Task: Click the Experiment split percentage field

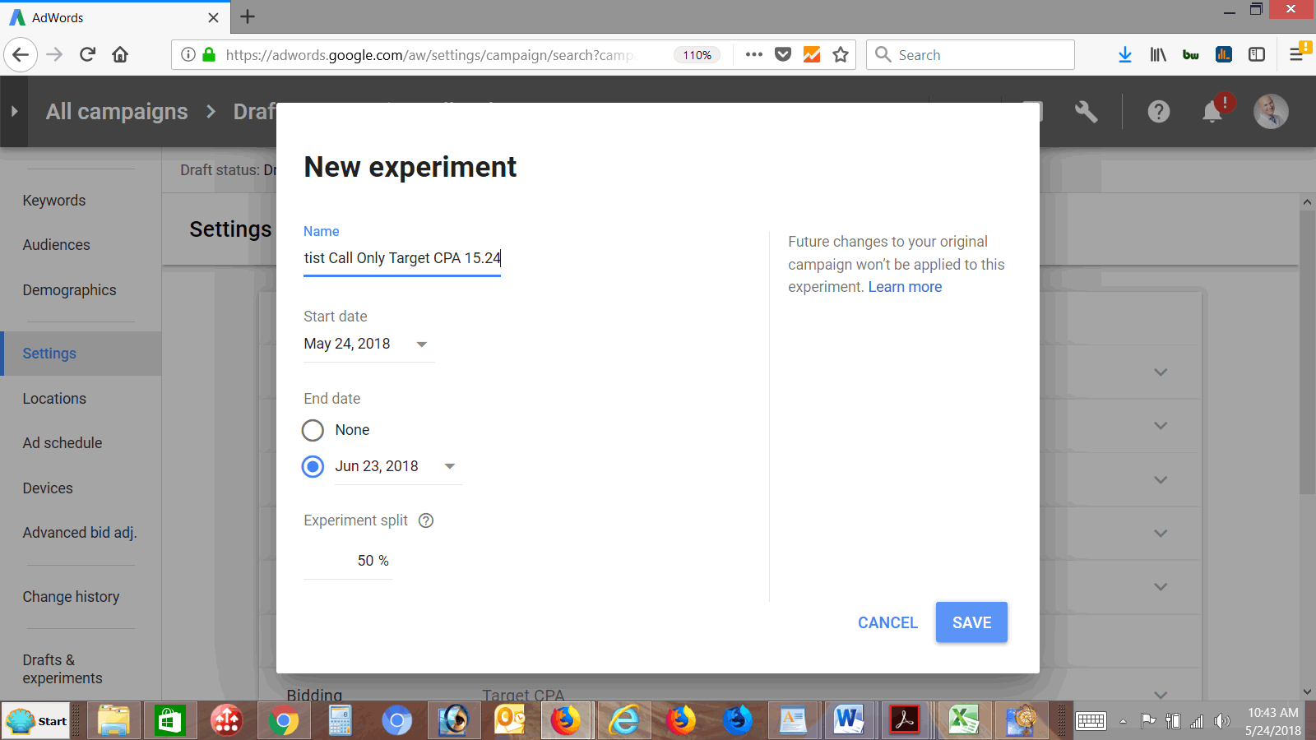Action: click(349, 561)
